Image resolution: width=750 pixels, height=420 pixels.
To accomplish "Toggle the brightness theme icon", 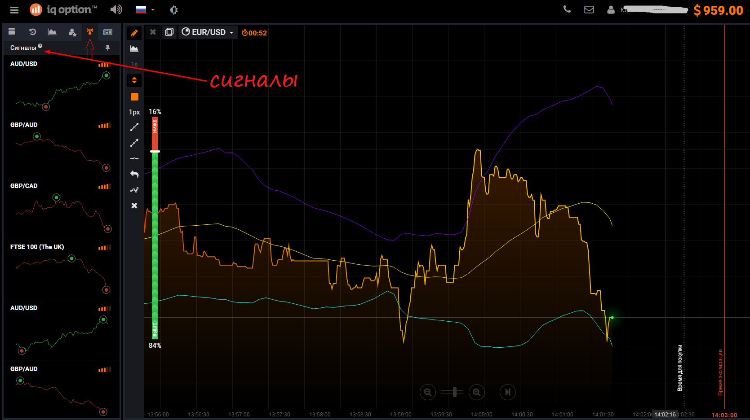I will [x=174, y=10].
